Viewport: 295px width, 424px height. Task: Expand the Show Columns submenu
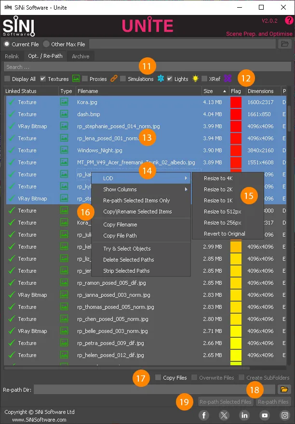(141, 189)
